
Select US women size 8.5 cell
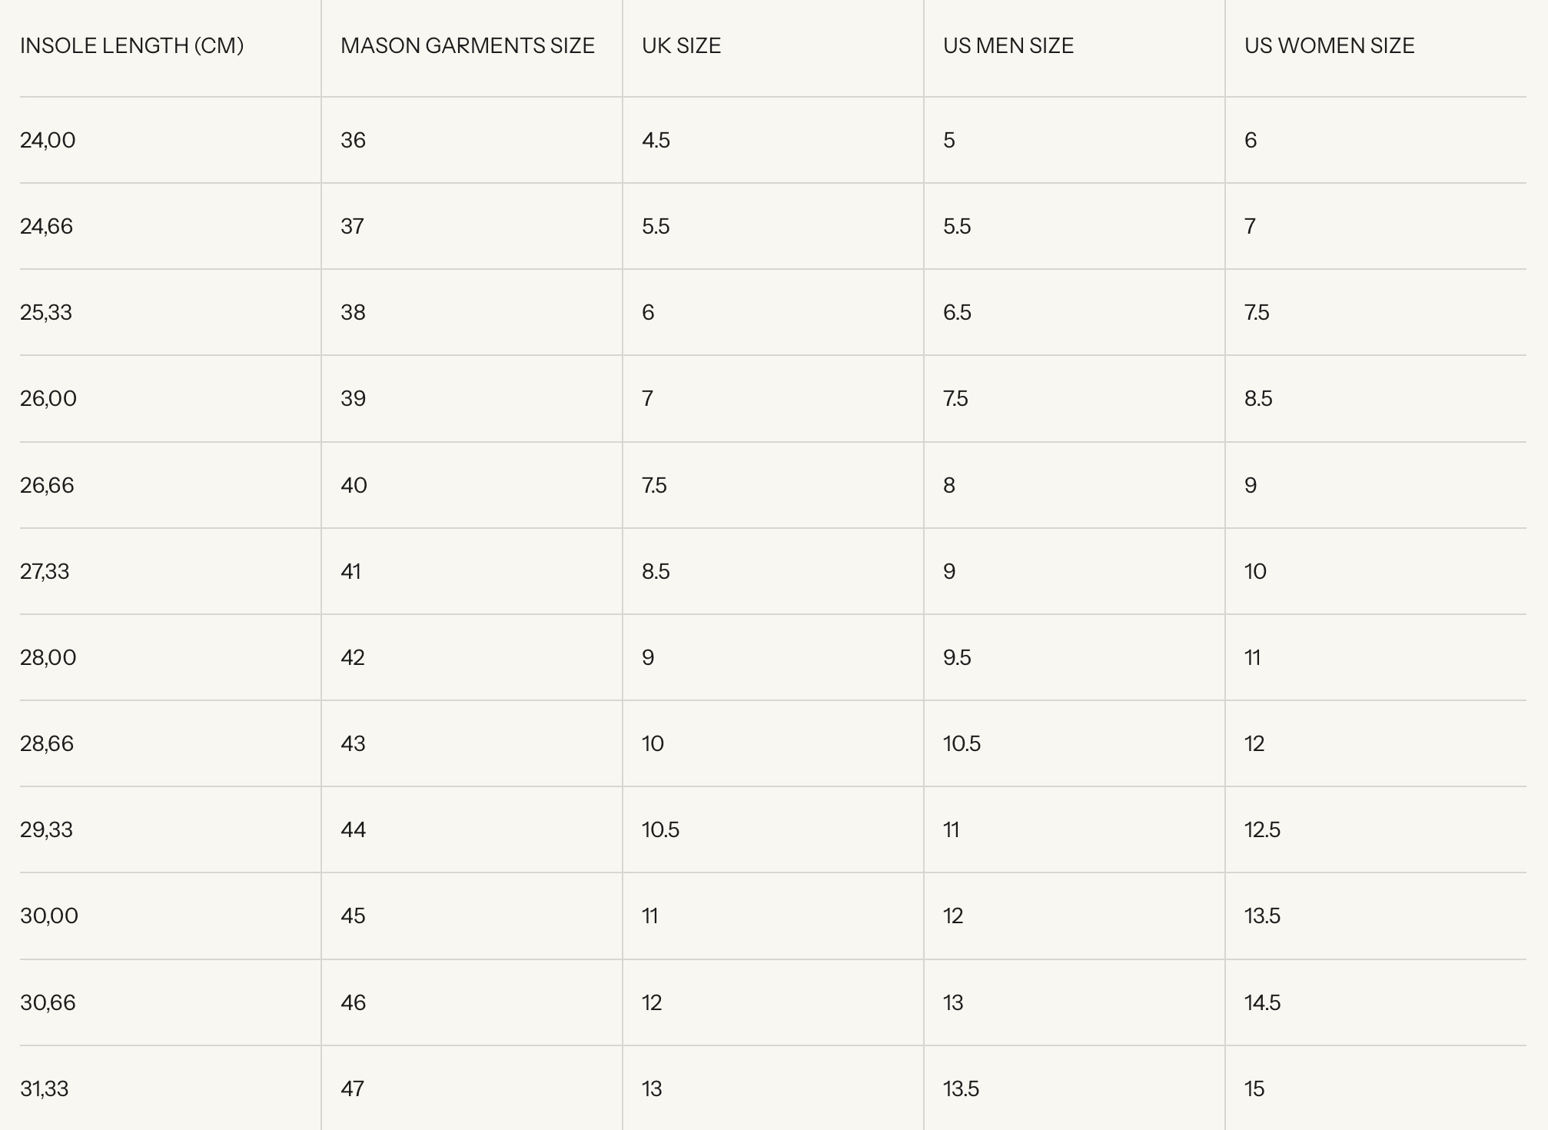pos(1258,399)
